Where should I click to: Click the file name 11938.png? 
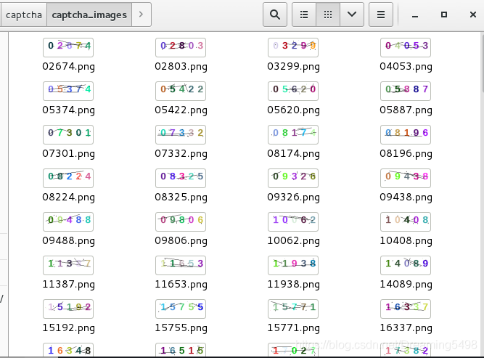294,285
